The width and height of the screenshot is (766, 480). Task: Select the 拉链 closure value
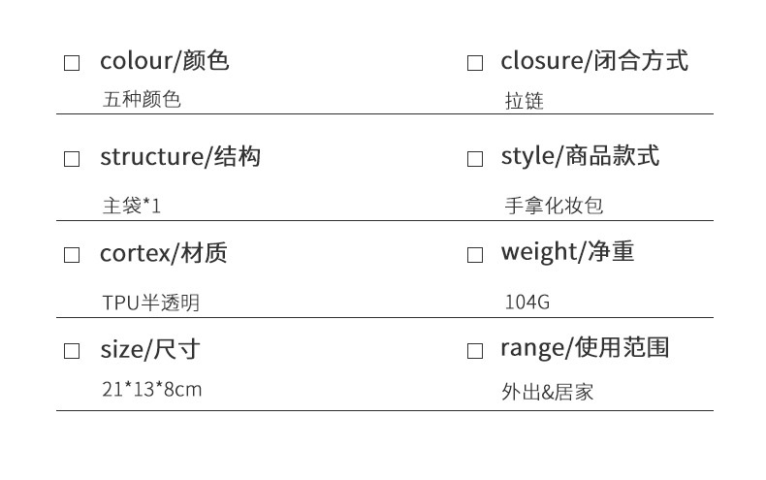click(x=525, y=101)
